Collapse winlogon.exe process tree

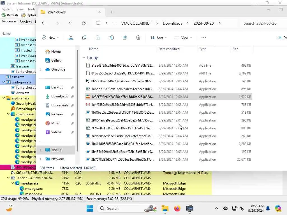[4, 82]
